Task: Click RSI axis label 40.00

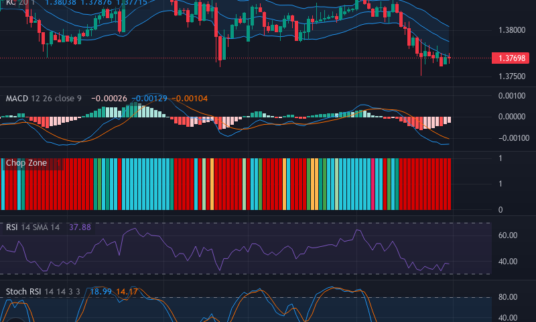Action: [x=508, y=262]
